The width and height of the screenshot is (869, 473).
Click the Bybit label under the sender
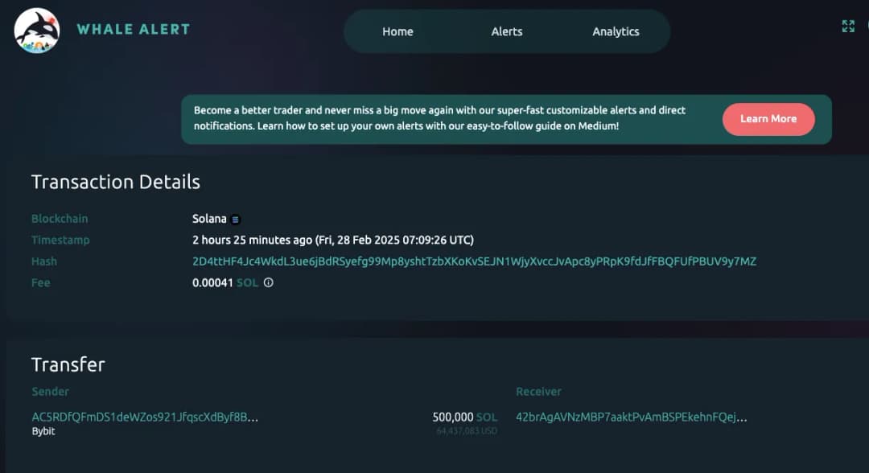[43, 431]
